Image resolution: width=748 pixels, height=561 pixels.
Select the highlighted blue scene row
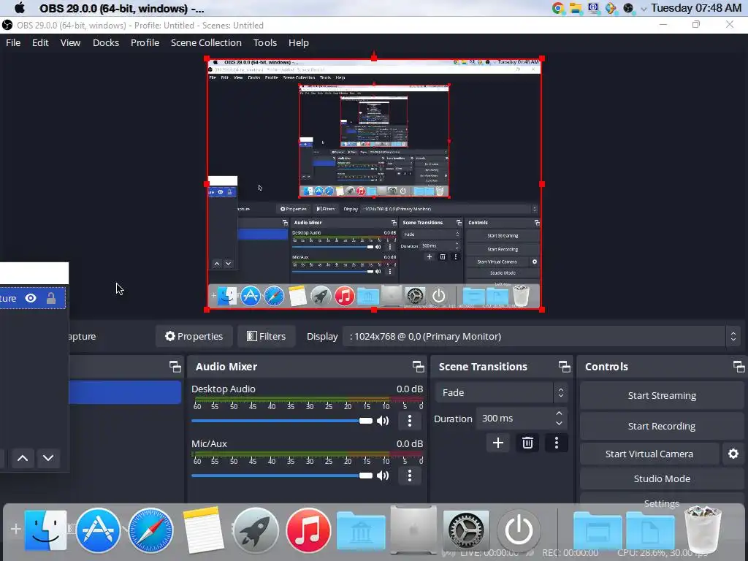point(125,392)
